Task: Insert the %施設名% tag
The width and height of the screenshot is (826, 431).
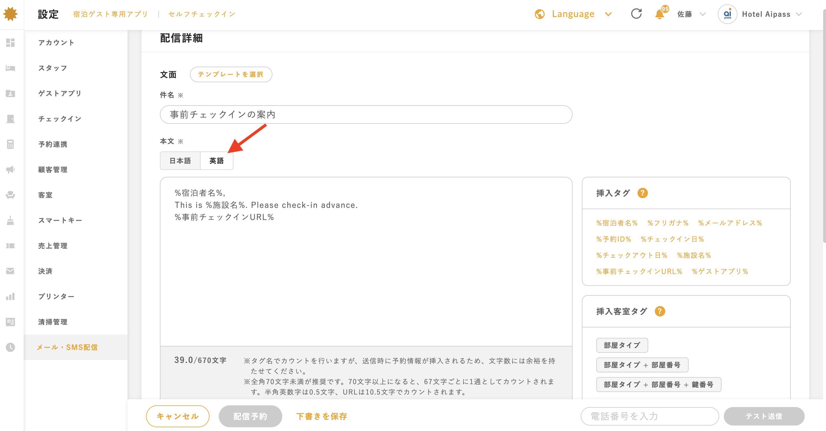Action: 694,255
